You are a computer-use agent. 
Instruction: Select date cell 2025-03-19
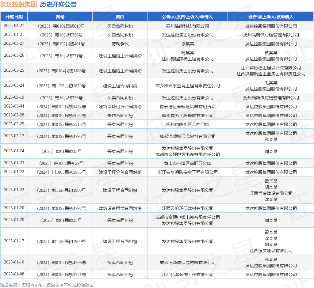click(x=14, y=97)
